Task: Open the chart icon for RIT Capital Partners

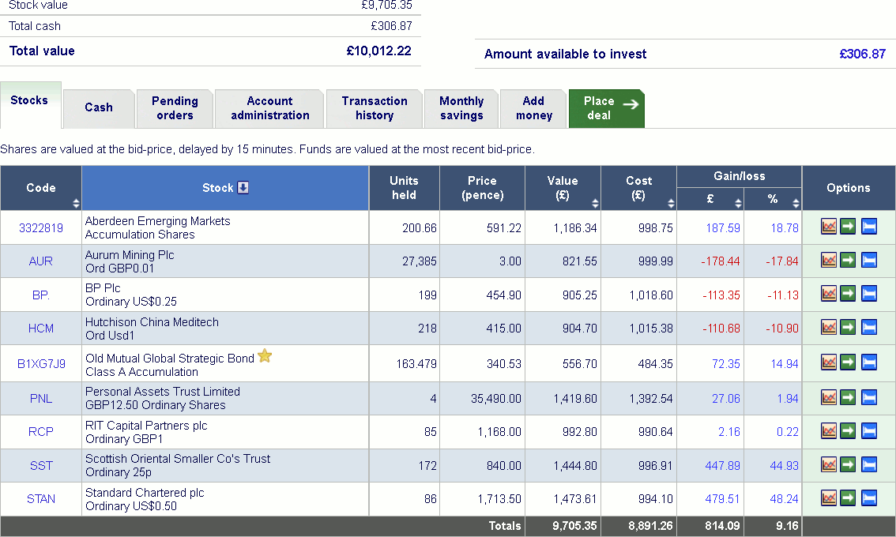Action: click(x=829, y=430)
